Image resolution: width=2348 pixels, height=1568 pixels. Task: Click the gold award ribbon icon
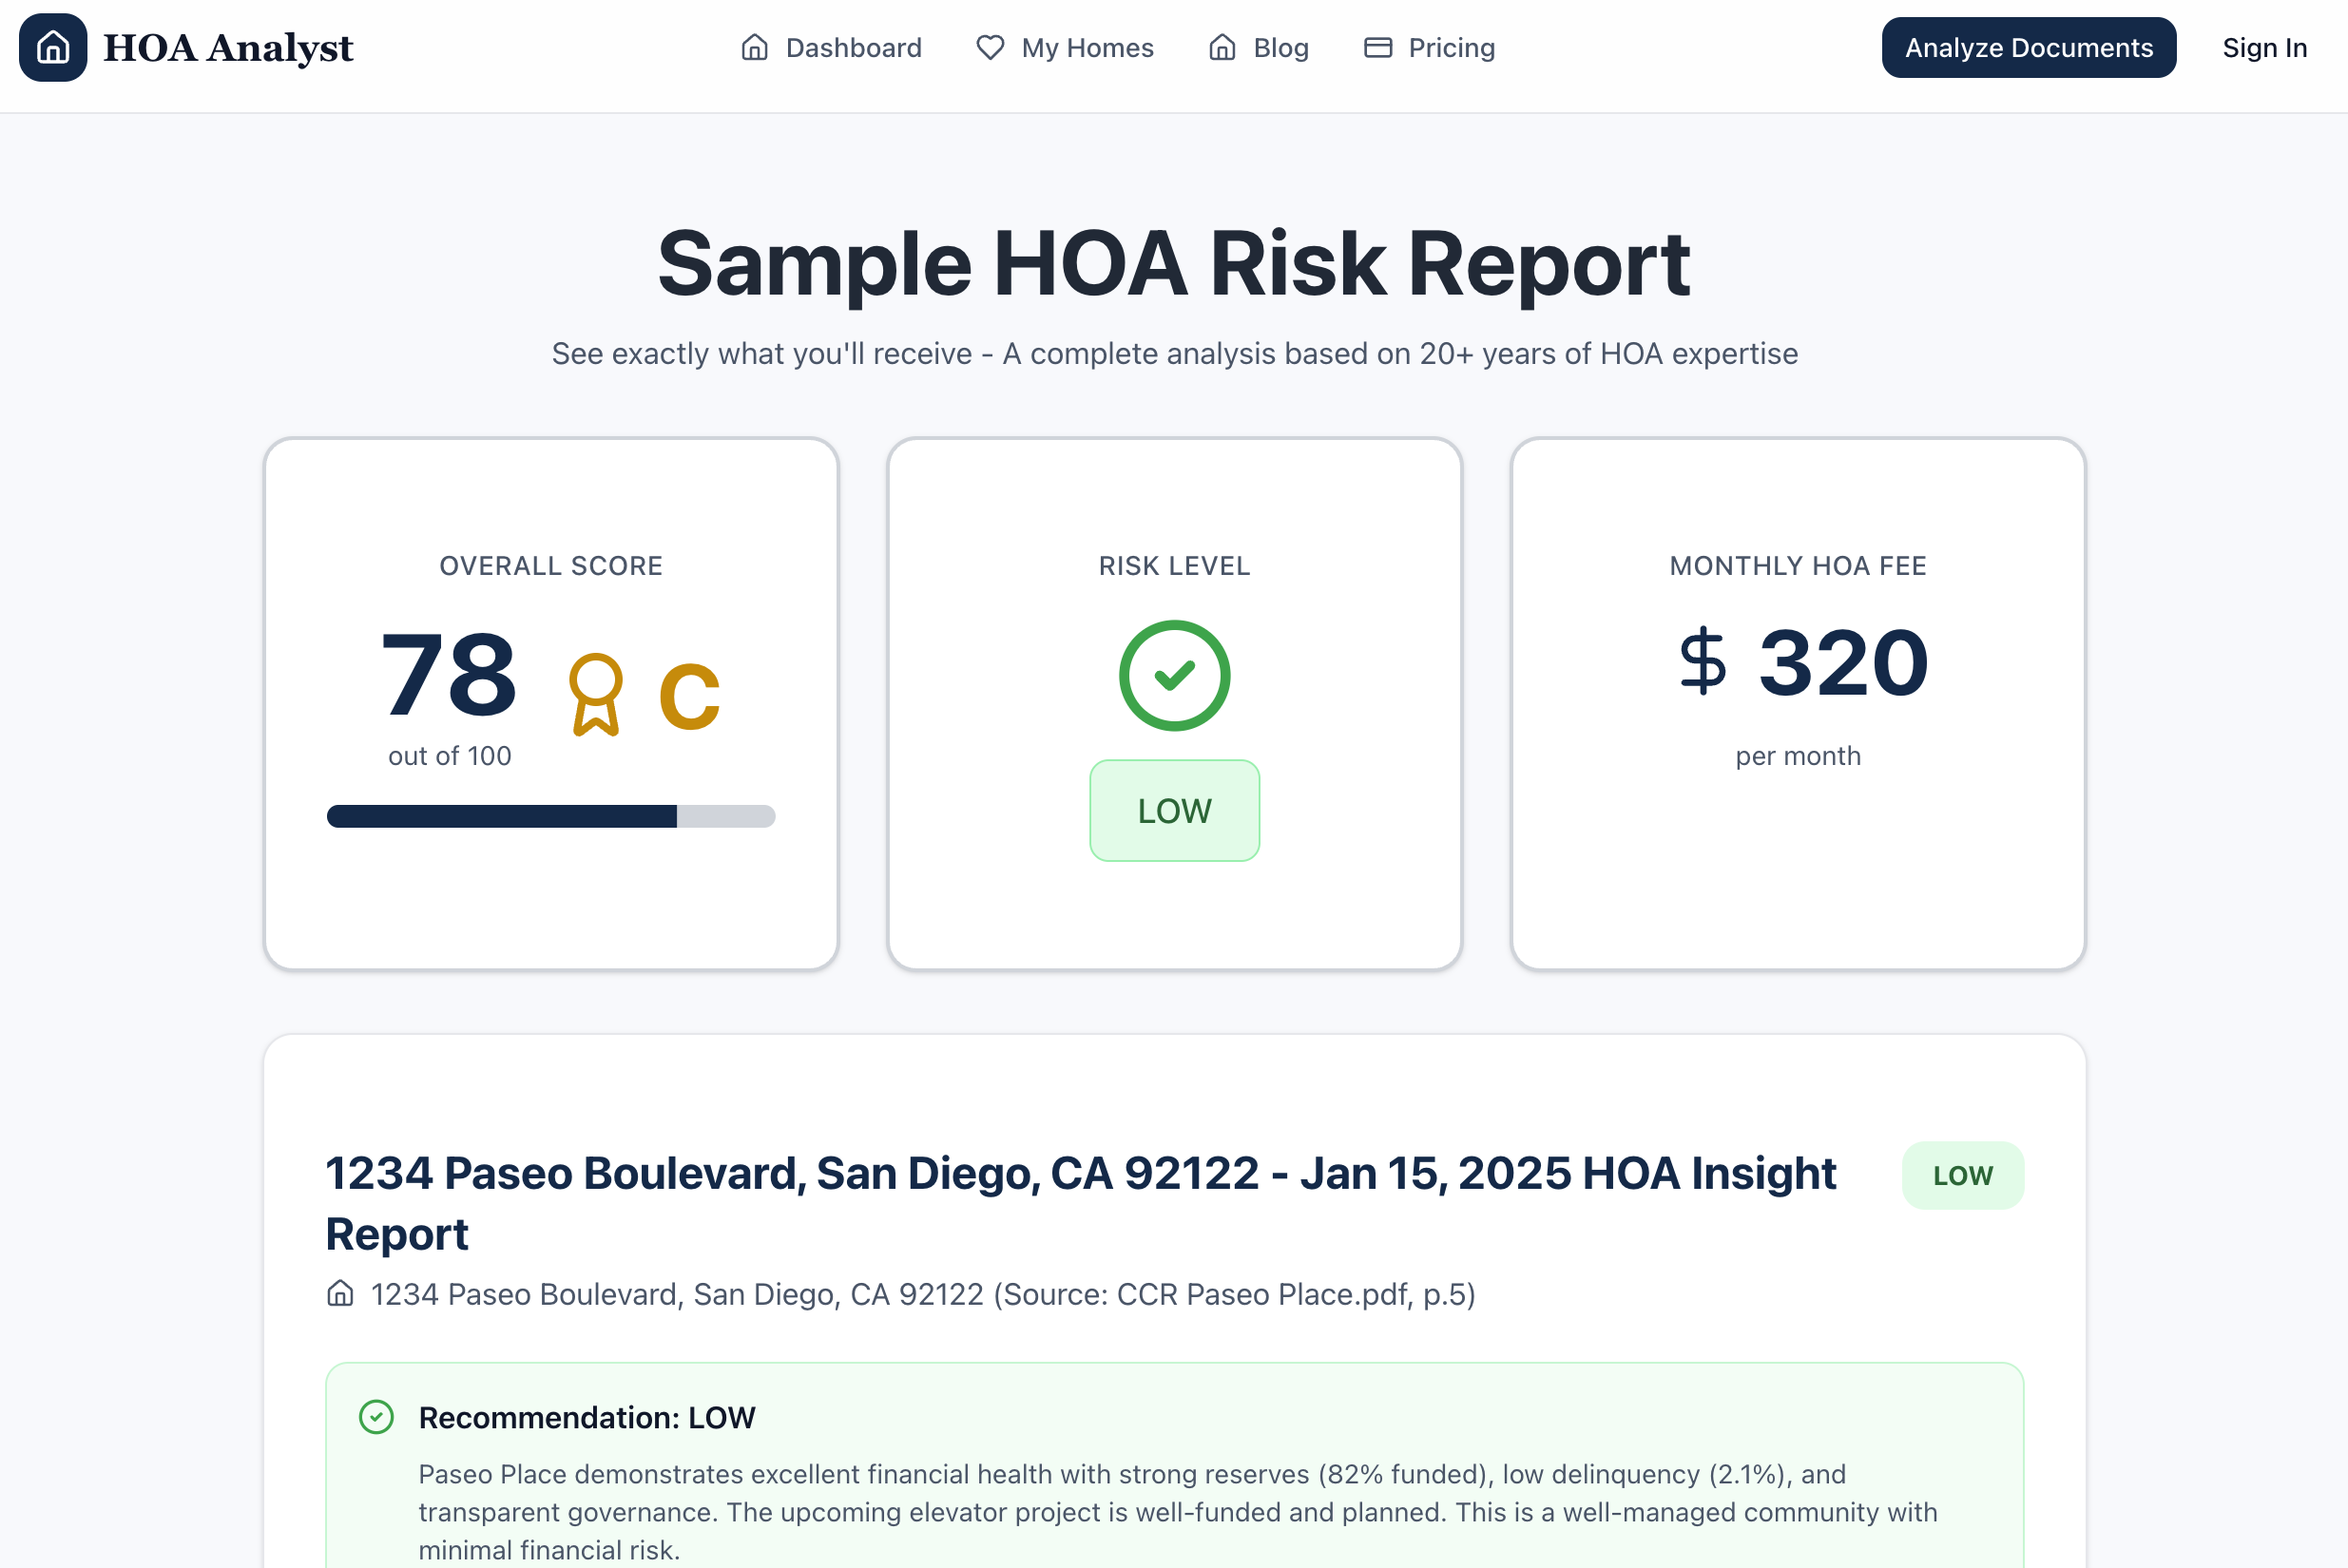point(595,694)
